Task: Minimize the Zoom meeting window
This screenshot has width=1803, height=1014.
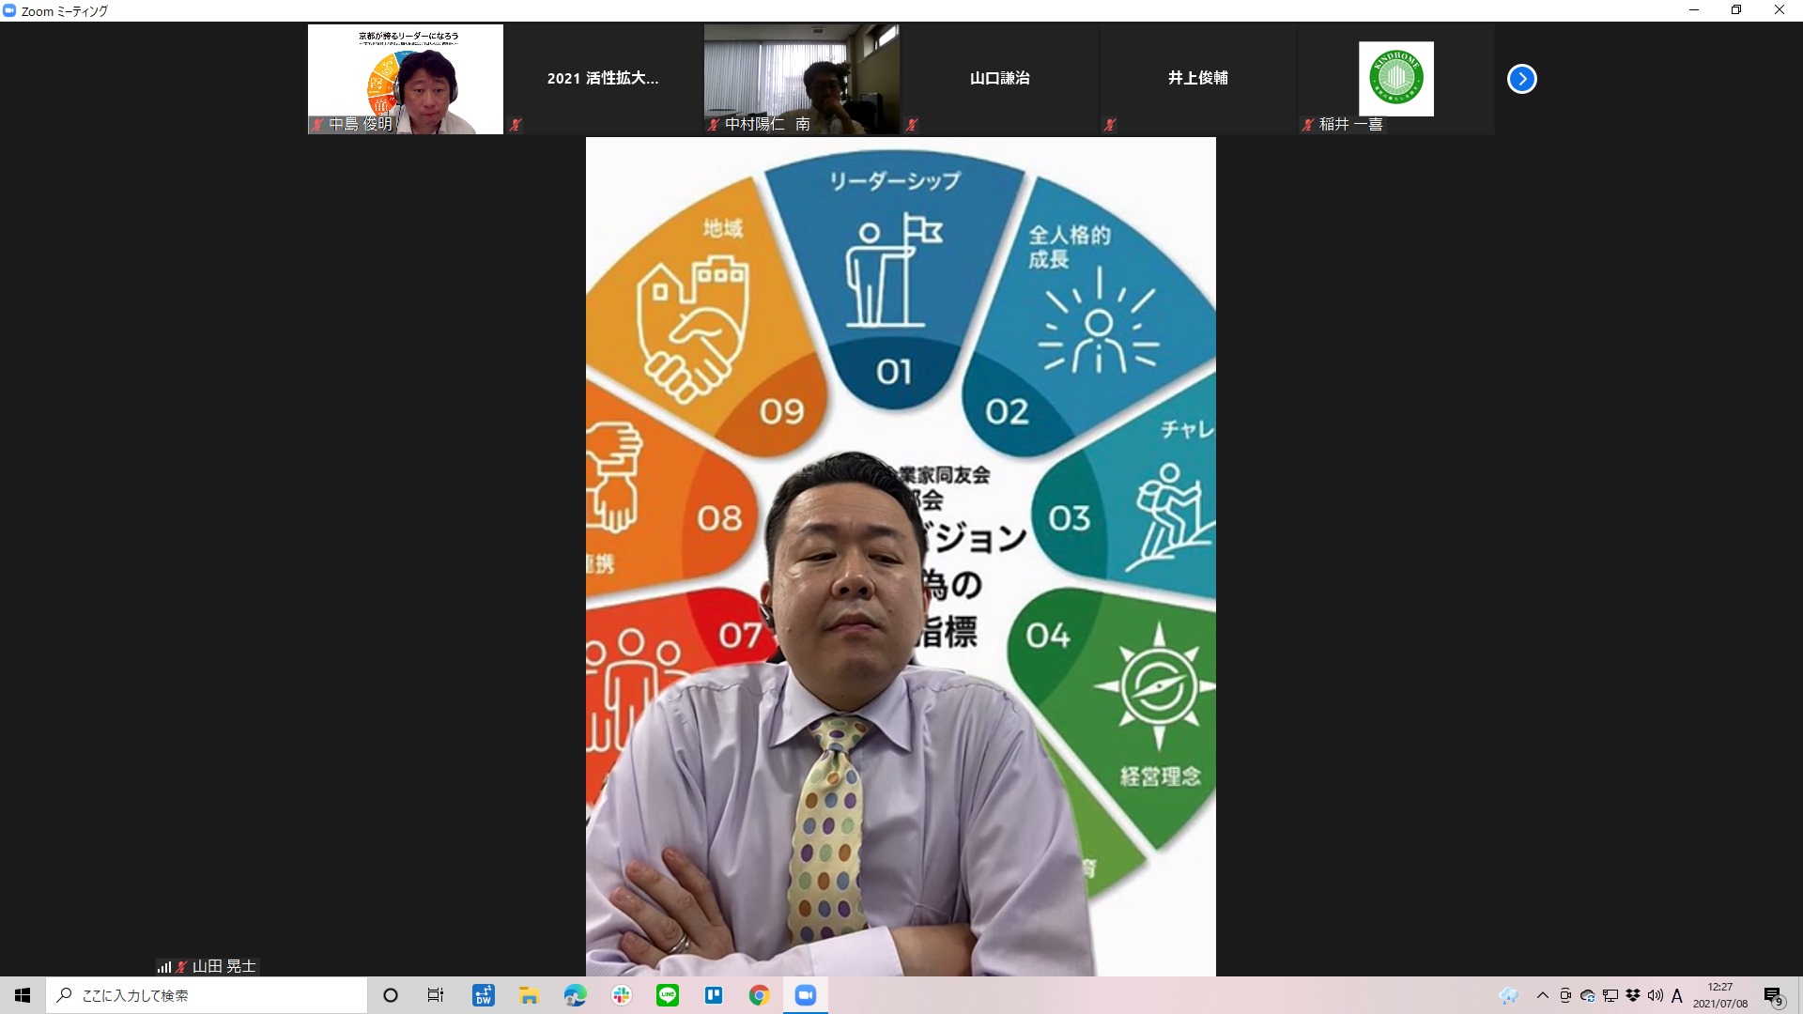Action: [x=1694, y=10]
